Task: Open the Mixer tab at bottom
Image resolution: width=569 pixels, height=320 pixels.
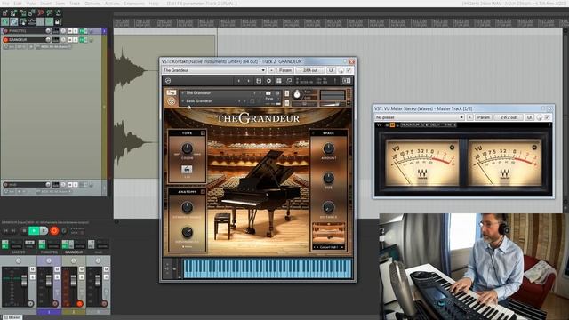Action: tap(12, 317)
